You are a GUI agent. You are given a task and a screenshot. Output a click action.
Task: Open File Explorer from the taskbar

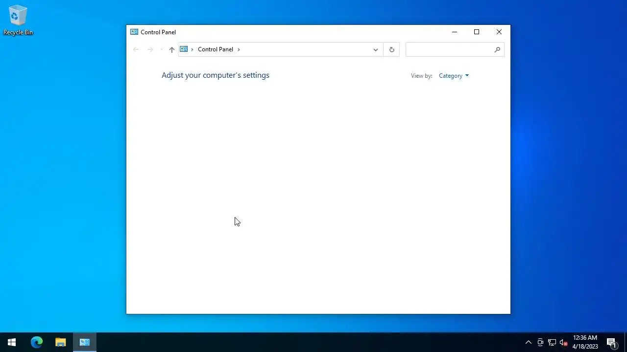pos(61,342)
